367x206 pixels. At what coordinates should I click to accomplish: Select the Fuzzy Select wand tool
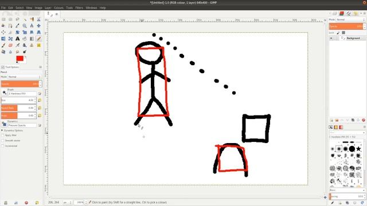tap(25, 19)
